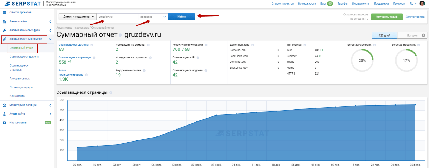Open Ссылающиеся домены in the sidebar

click(24, 57)
